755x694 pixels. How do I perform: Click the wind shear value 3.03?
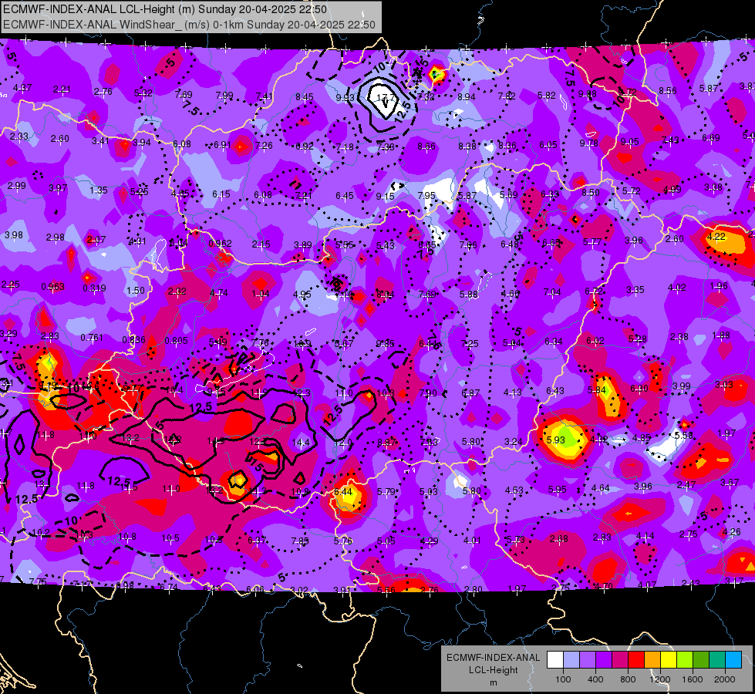tap(723, 384)
